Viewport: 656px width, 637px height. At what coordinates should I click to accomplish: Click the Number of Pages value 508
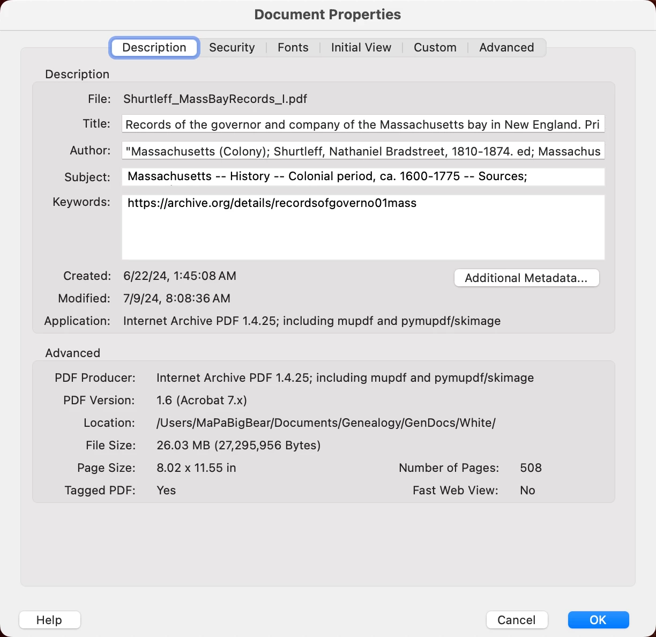click(x=531, y=468)
